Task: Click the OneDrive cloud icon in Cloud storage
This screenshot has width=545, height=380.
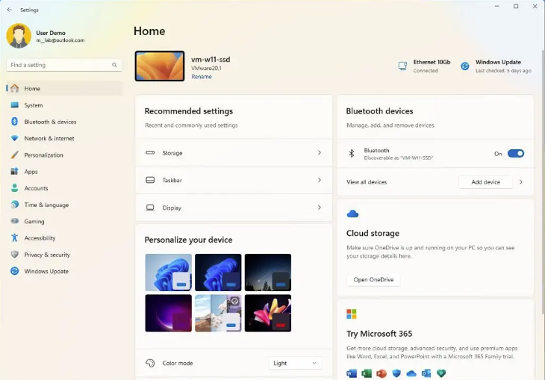Action: point(352,214)
